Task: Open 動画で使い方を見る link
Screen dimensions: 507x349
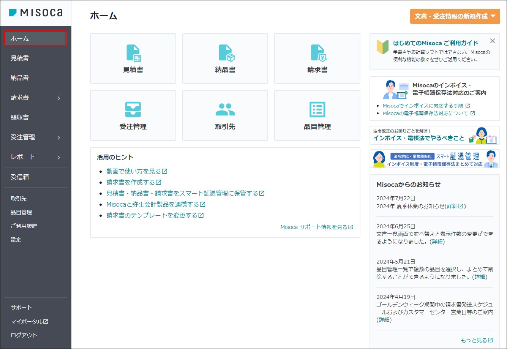Action: pyautogui.click(x=137, y=171)
